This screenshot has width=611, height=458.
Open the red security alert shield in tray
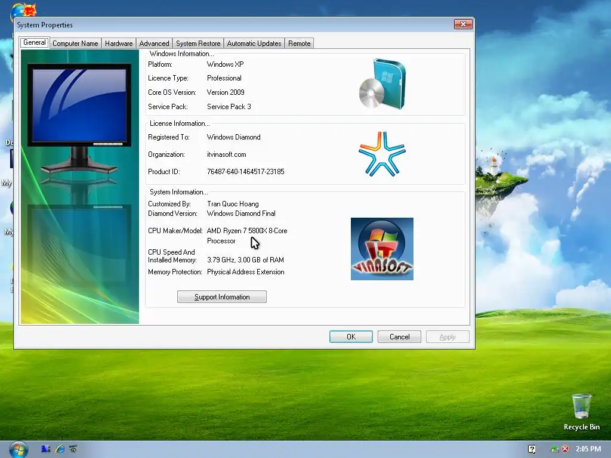[x=565, y=449]
